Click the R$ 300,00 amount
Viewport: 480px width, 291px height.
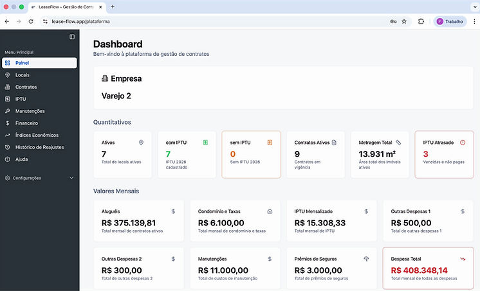pyautogui.click(x=122, y=270)
